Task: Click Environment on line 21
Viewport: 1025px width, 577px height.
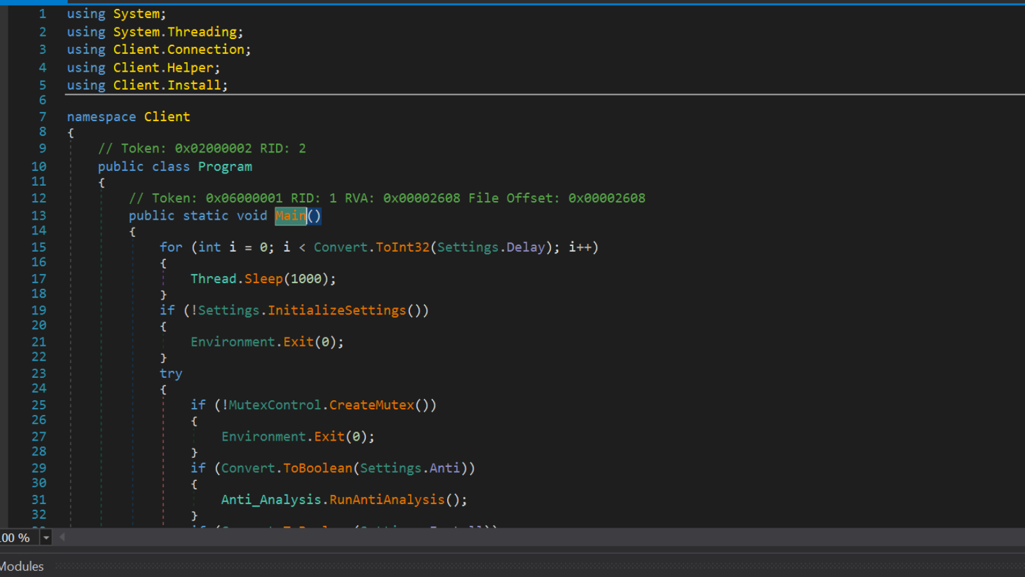Action: pos(233,342)
